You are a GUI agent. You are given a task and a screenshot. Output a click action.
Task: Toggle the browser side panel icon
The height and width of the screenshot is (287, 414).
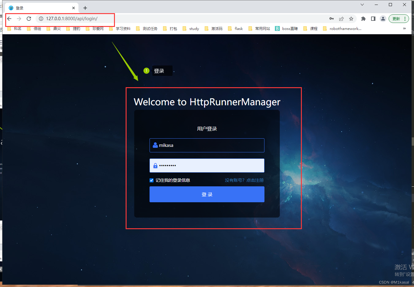pyautogui.click(x=373, y=19)
